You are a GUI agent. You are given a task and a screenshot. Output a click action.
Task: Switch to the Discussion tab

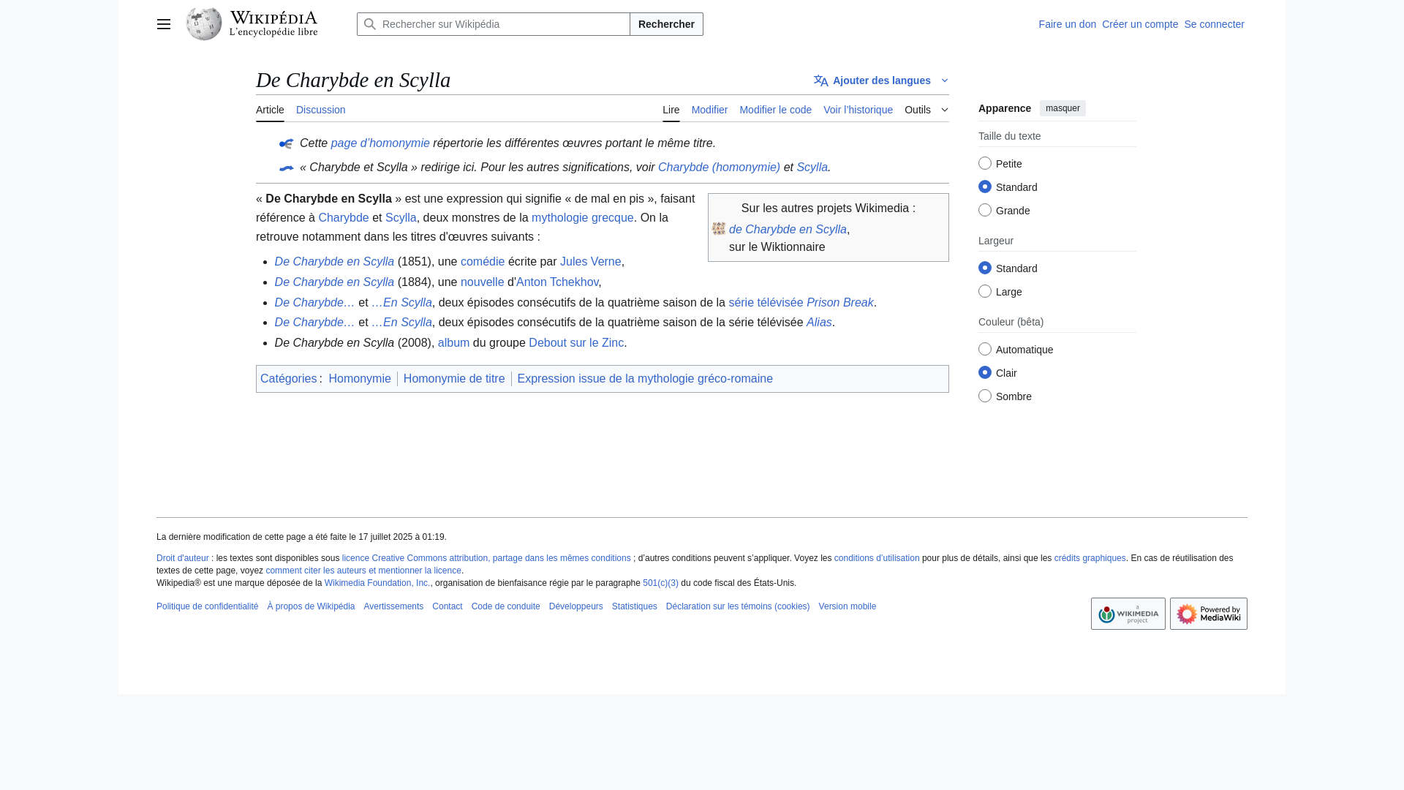click(320, 110)
